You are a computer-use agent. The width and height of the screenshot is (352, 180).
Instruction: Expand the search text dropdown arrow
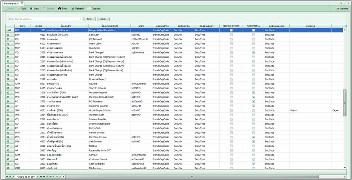click(81, 19)
